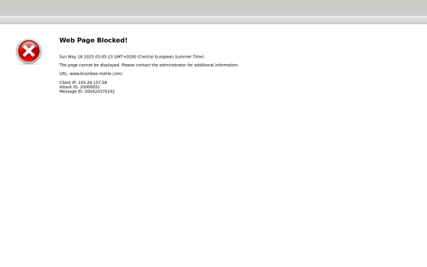
Task: Select the 'Web Page Blocked!' heading
Action: pyautogui.click(x=93, y=41)
